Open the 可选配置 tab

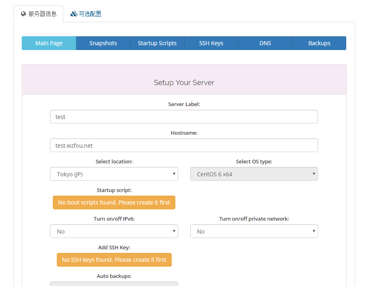[86, 14]
